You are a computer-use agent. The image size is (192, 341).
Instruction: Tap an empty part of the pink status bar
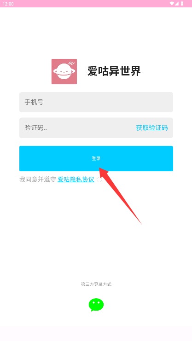click(x=87, y=4)
